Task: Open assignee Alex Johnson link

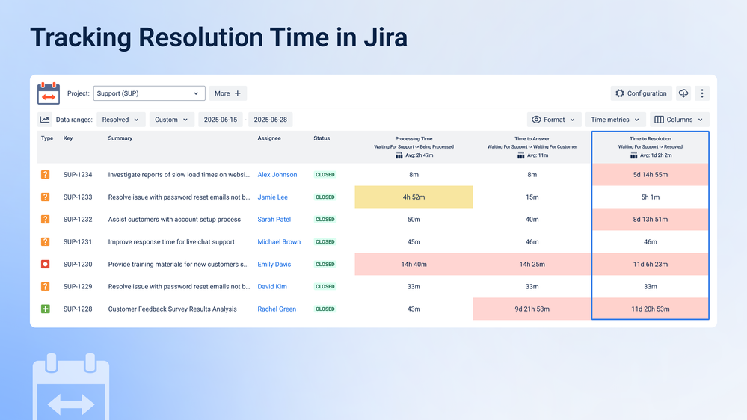Action: (277, 175)
